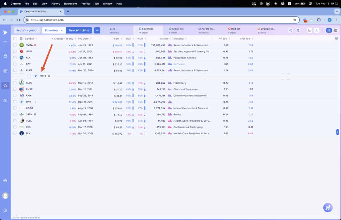This screenshot has width=341, height=220.
Task: Reload the page in Chrome
Action: [19, 20]
